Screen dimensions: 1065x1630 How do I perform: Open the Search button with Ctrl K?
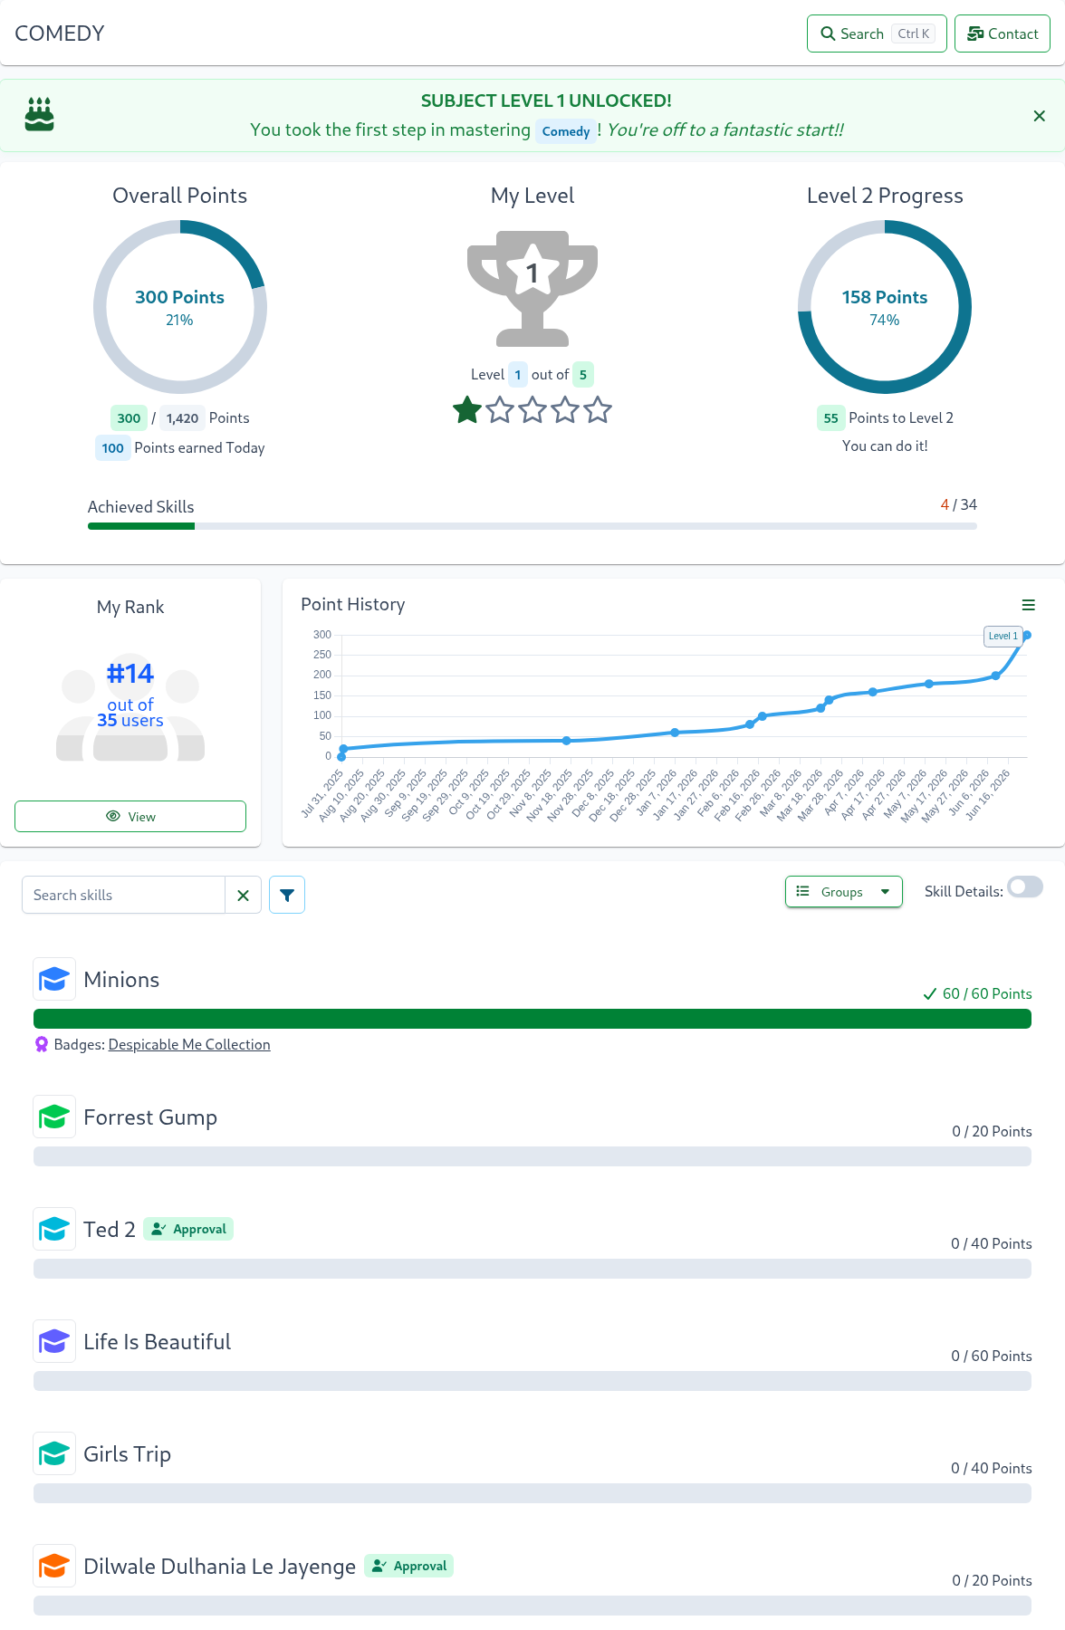tap(877, 34)
